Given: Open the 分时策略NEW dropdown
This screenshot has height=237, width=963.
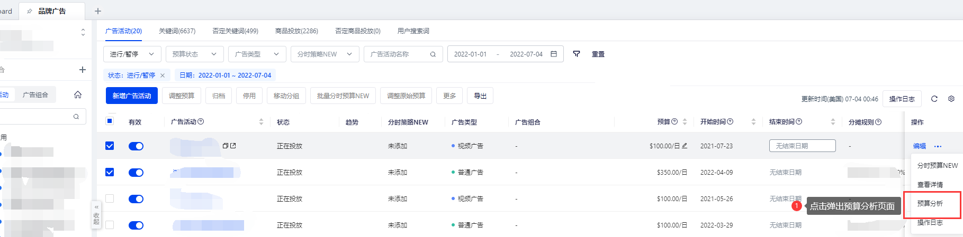Looking at the screenshot, I should coord(325,54).
